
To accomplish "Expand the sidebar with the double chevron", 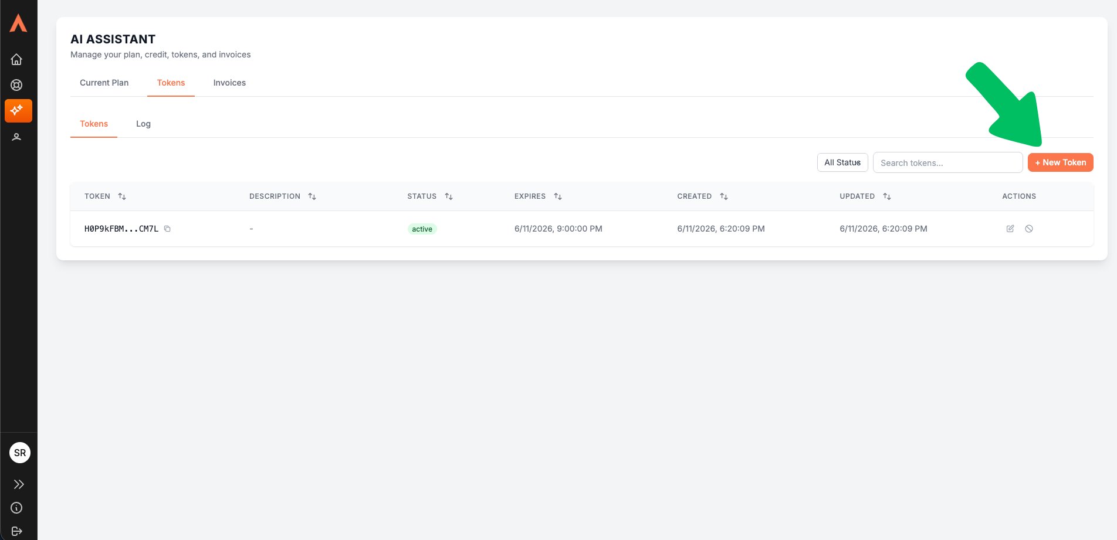I will tap(19, 484).
